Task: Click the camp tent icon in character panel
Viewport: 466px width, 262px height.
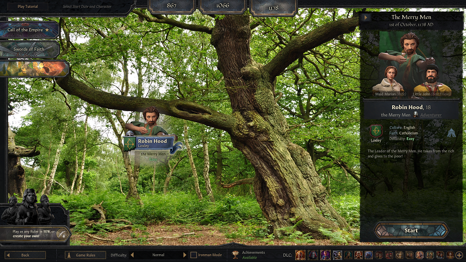Action: pos(451,133)
